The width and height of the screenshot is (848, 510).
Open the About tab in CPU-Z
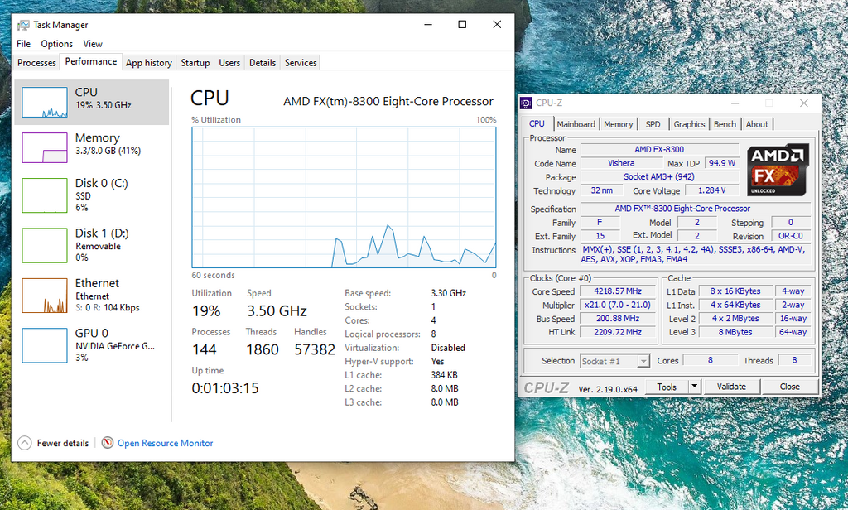pos(757,124)
